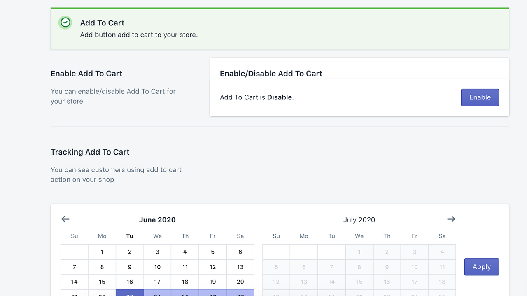This screenshot has height=296, width=527.
Task: Select June 9 in the calendar
Action: click(x=130, y=267)
